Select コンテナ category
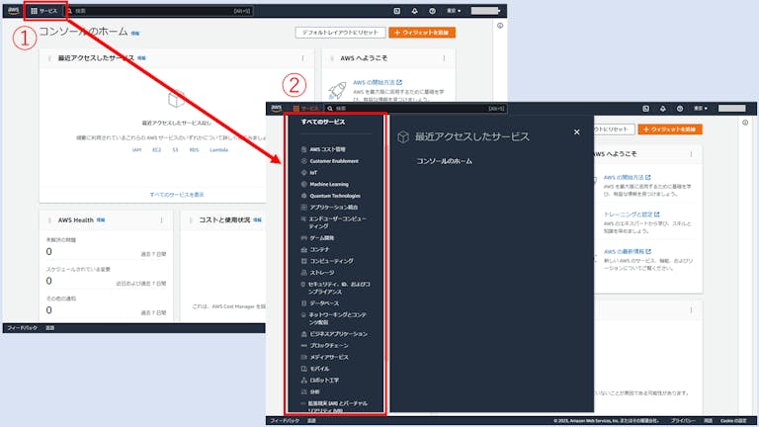Viewport: 759px width, 427px height. [315, 250]
